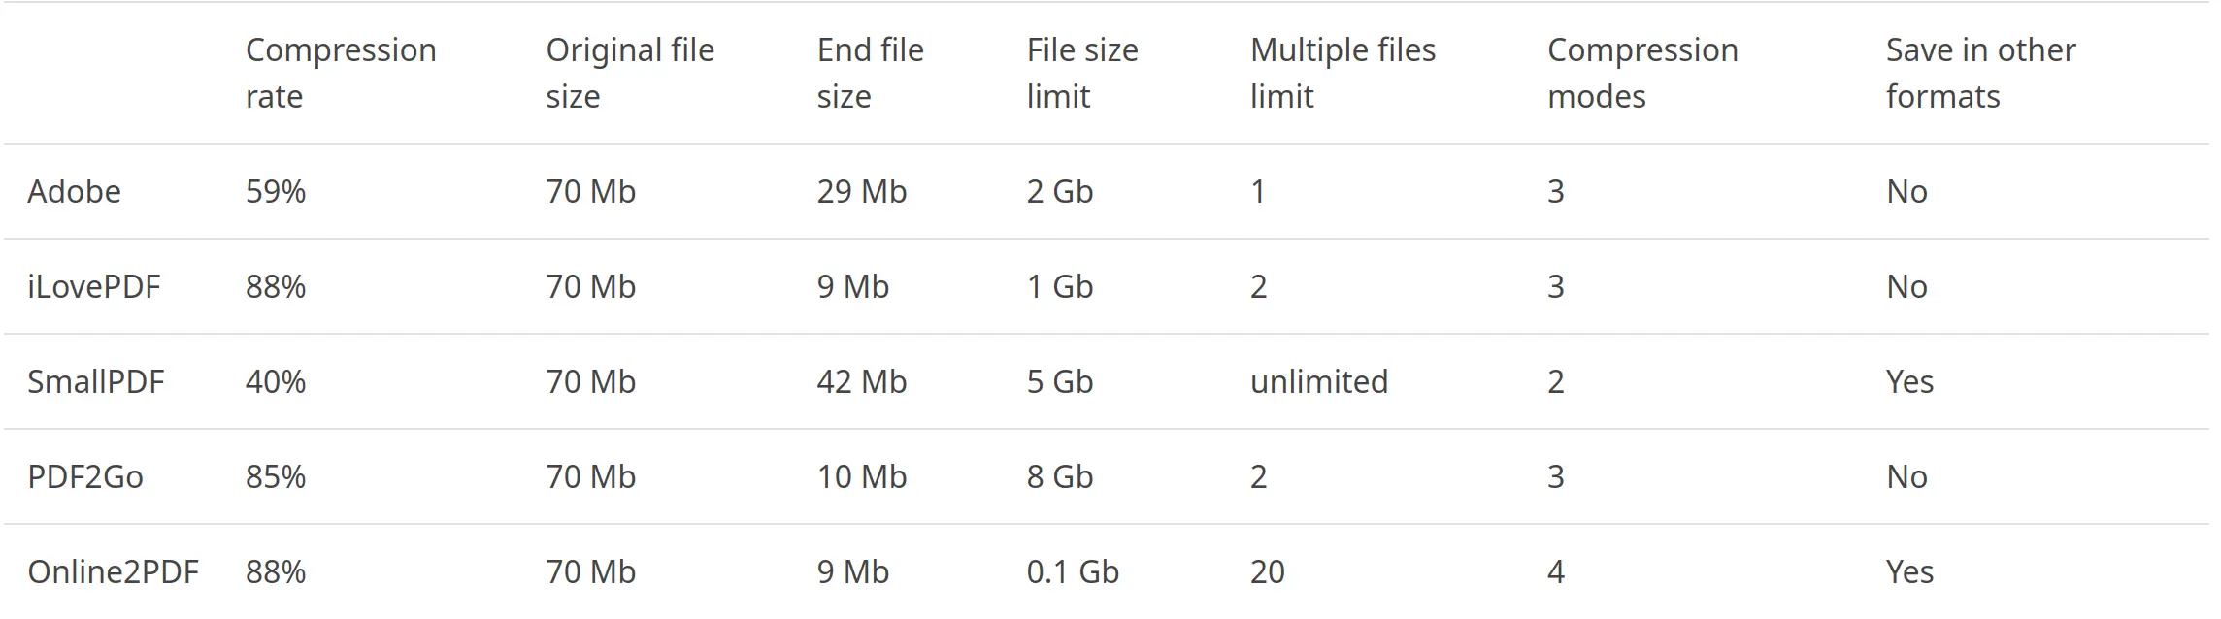Click the Original file size header
Image resolution: width=2221 pixels, height=619 pixels.
pos(630,73)
